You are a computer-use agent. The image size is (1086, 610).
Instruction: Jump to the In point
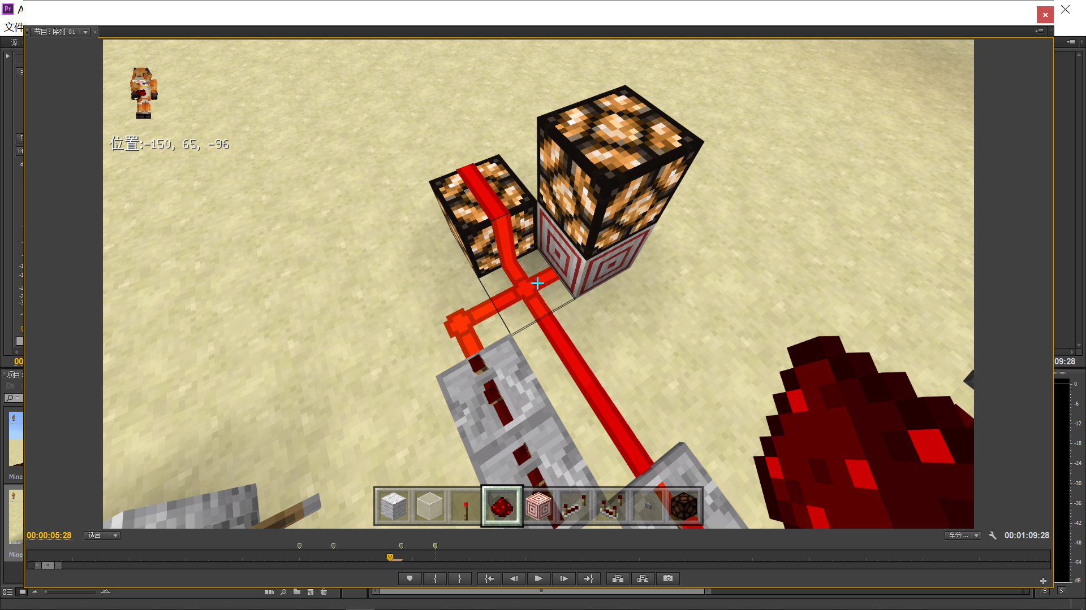[489, 578]
